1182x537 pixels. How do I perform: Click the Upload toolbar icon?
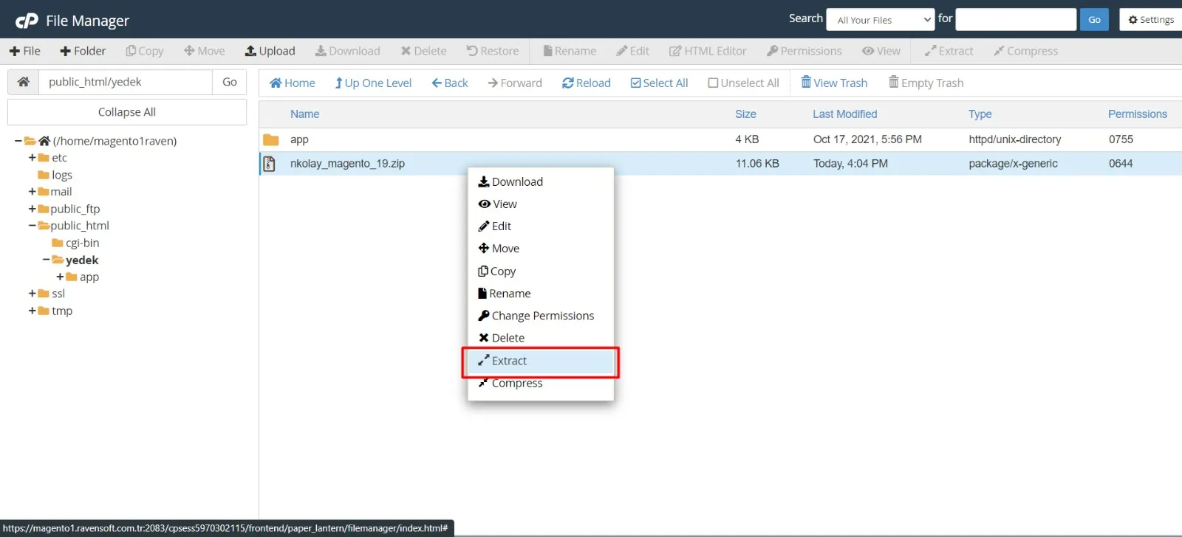coord(270,51)
